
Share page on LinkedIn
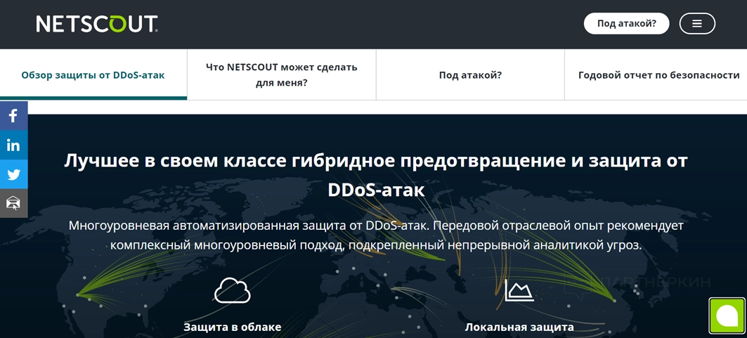click(x=14, y=145)
